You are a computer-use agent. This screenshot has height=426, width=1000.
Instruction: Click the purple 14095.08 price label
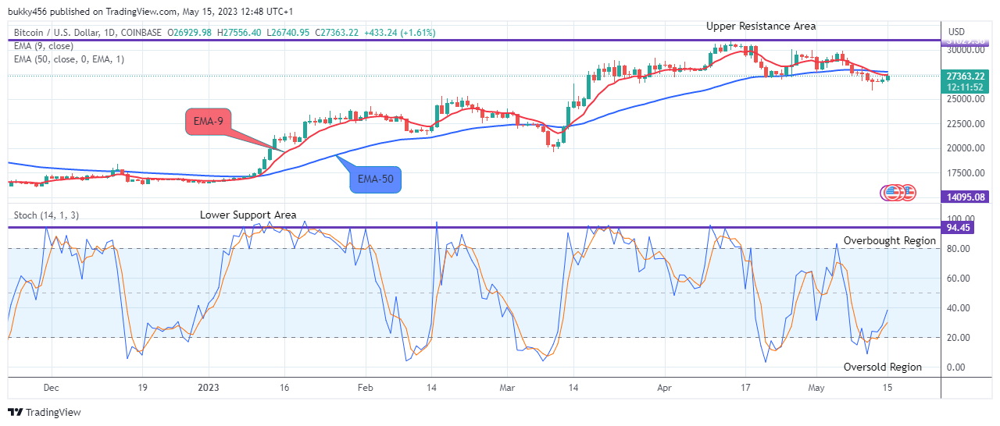[x=963, y=197]
